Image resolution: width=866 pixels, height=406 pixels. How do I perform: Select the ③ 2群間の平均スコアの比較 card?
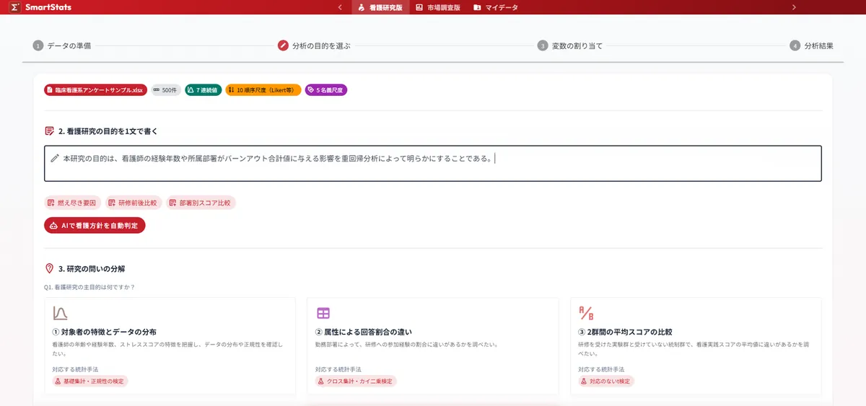pyautogui.click(x=696, y=346)
